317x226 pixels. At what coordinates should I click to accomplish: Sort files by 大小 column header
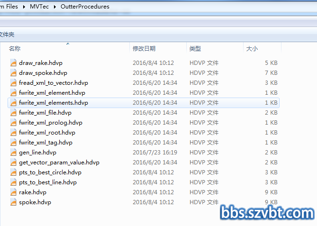252,48
